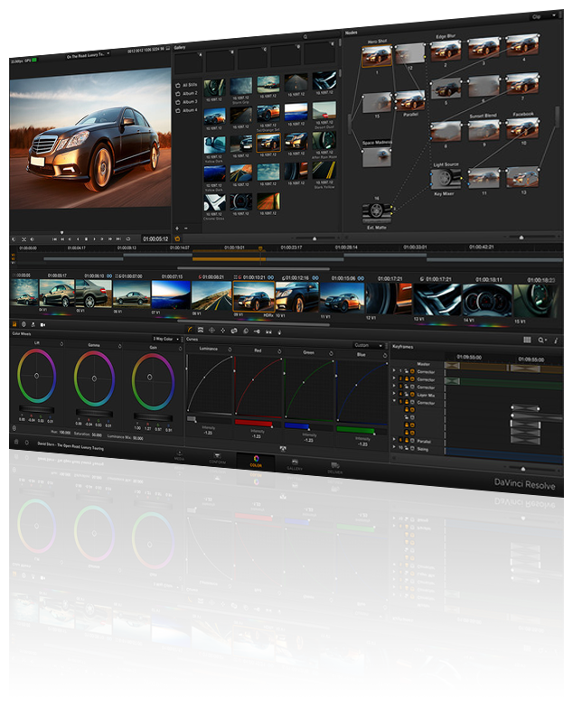Adjust the keyframes zoom slider
Screen dimensions: 573x719
523,468
